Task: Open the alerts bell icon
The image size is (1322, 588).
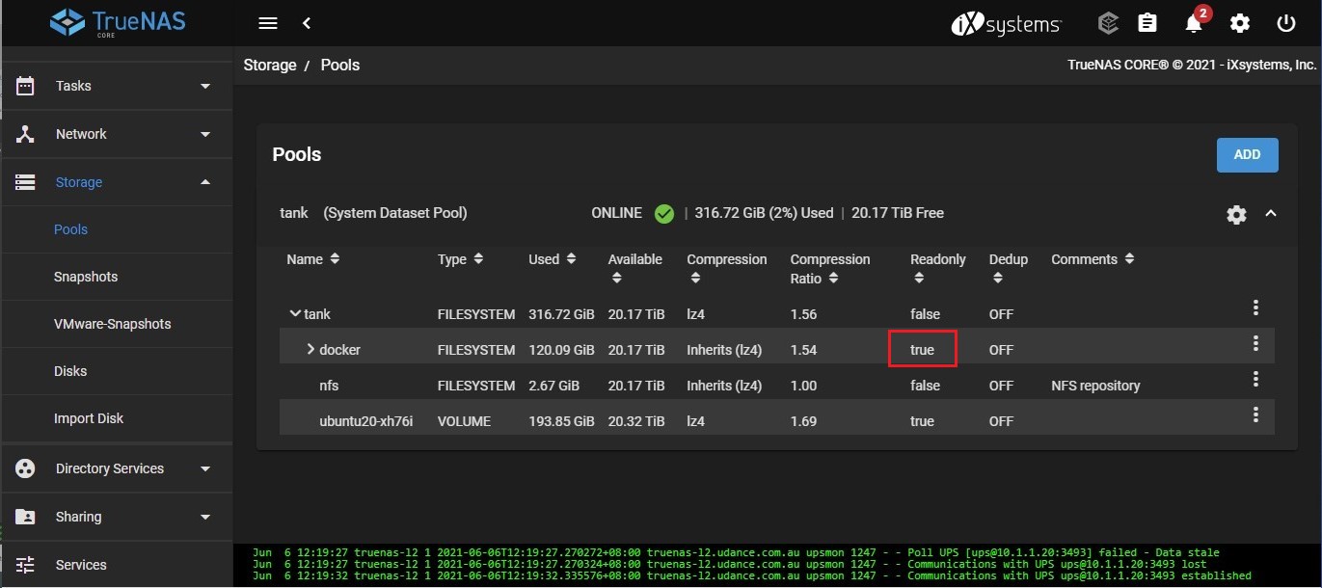Action: (1194, 24)
